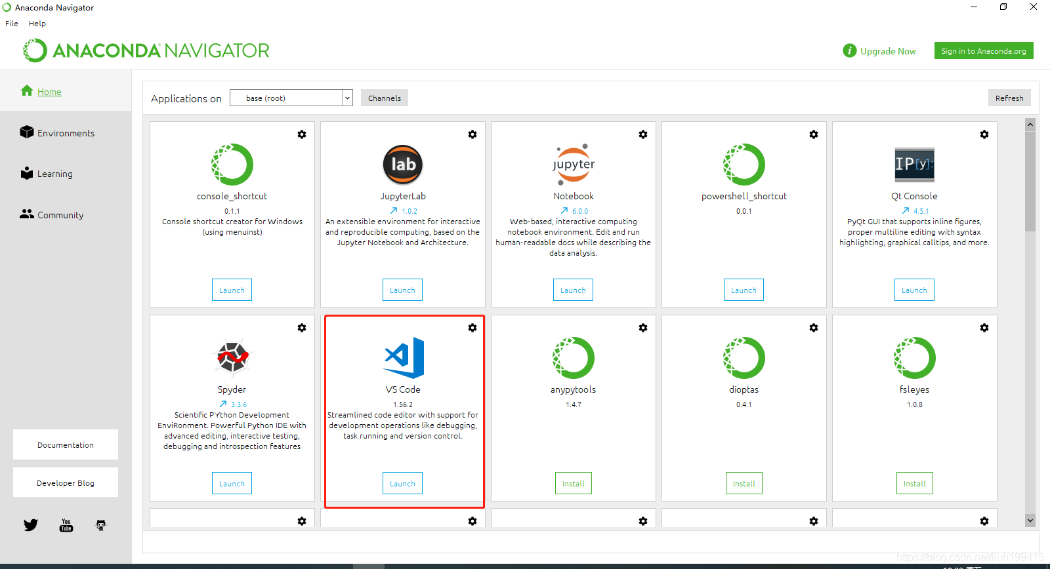The image size is (1050, 569).
Task: Click the Qt Console IPython icon
Action: point(915,165)
